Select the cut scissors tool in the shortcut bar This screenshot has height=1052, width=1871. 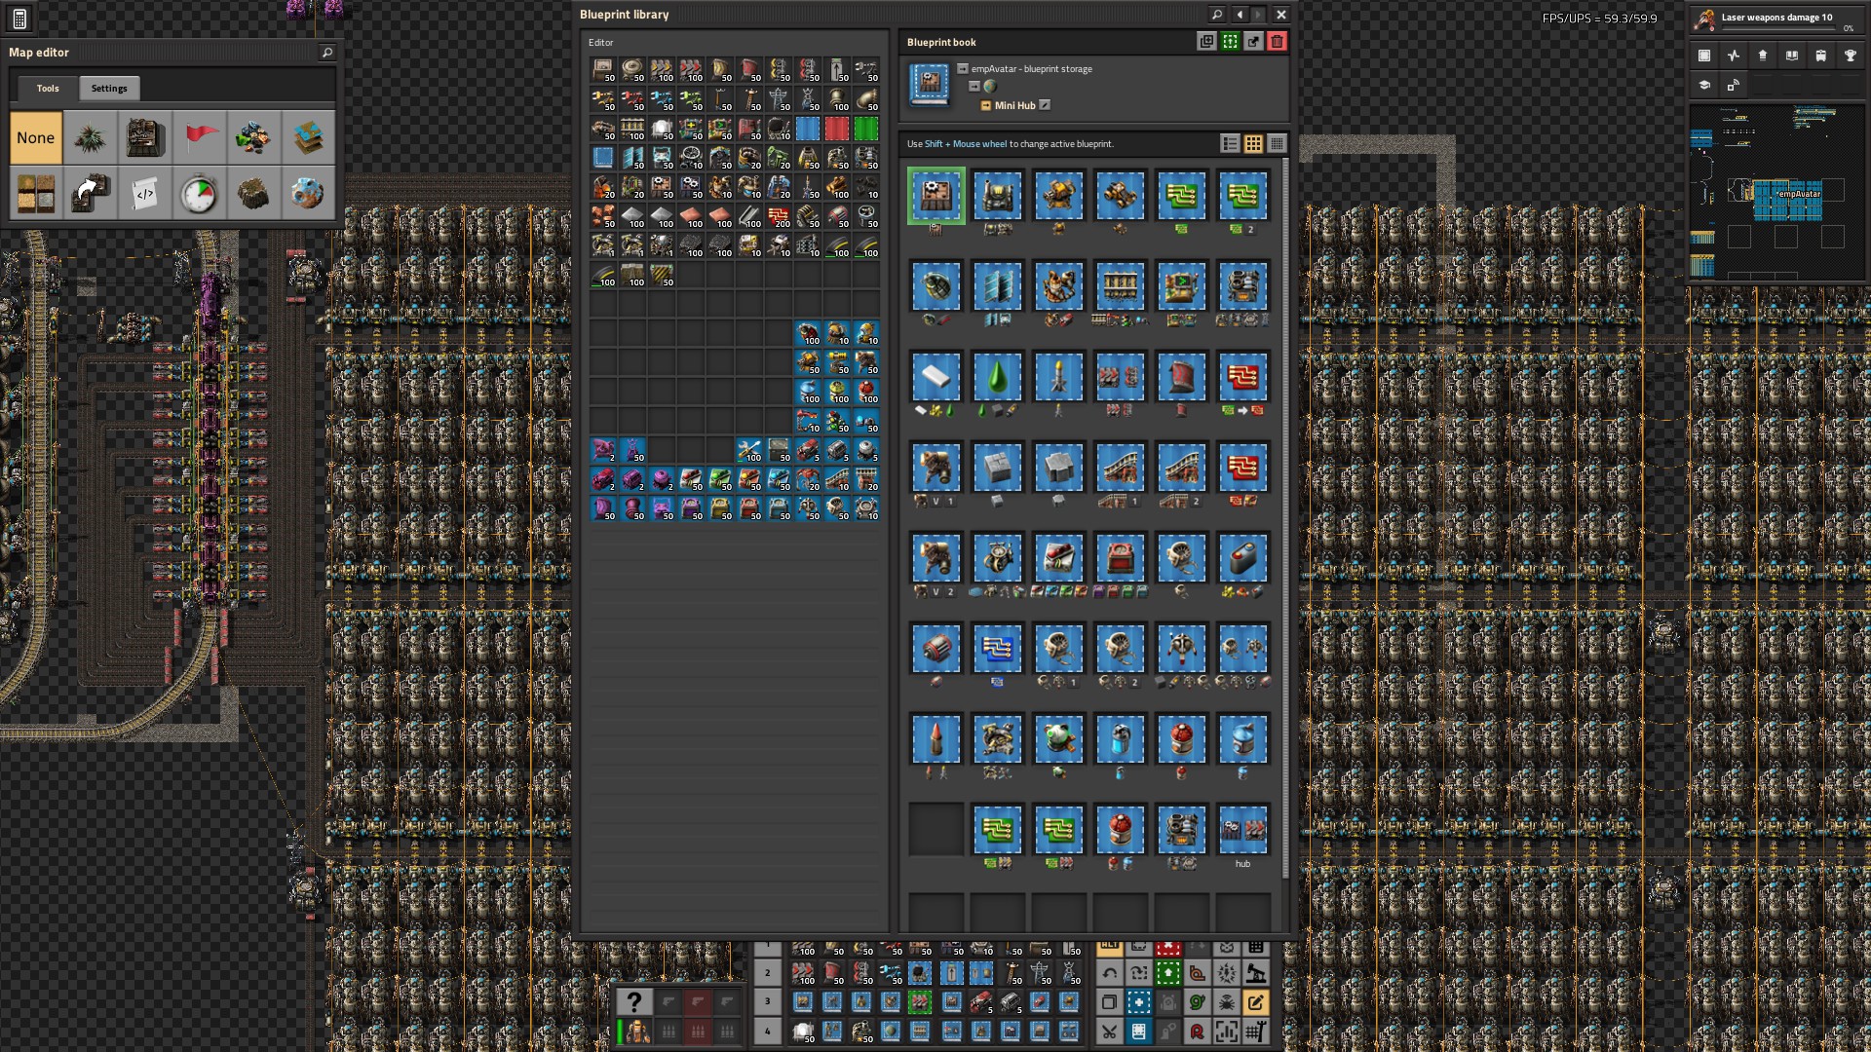[1110, 1031]
